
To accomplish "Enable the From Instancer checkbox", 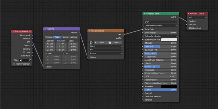I will tap(14, 64).
